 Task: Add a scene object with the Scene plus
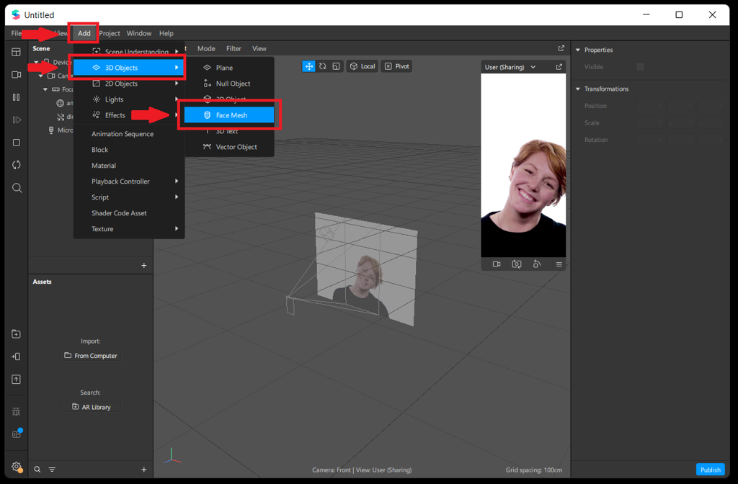pos(144,266)
